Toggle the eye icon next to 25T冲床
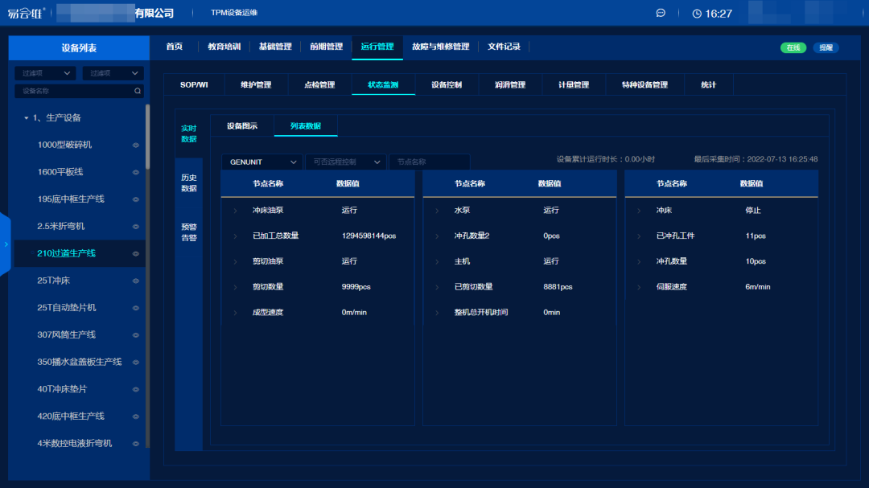 pos(134,280)
